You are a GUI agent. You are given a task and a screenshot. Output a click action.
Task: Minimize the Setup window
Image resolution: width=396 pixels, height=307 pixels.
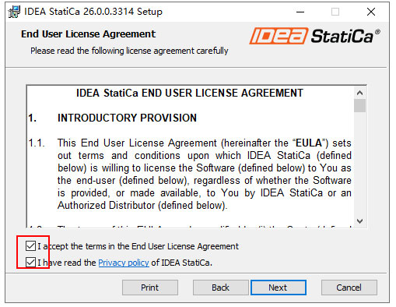[x=300, y=12]
